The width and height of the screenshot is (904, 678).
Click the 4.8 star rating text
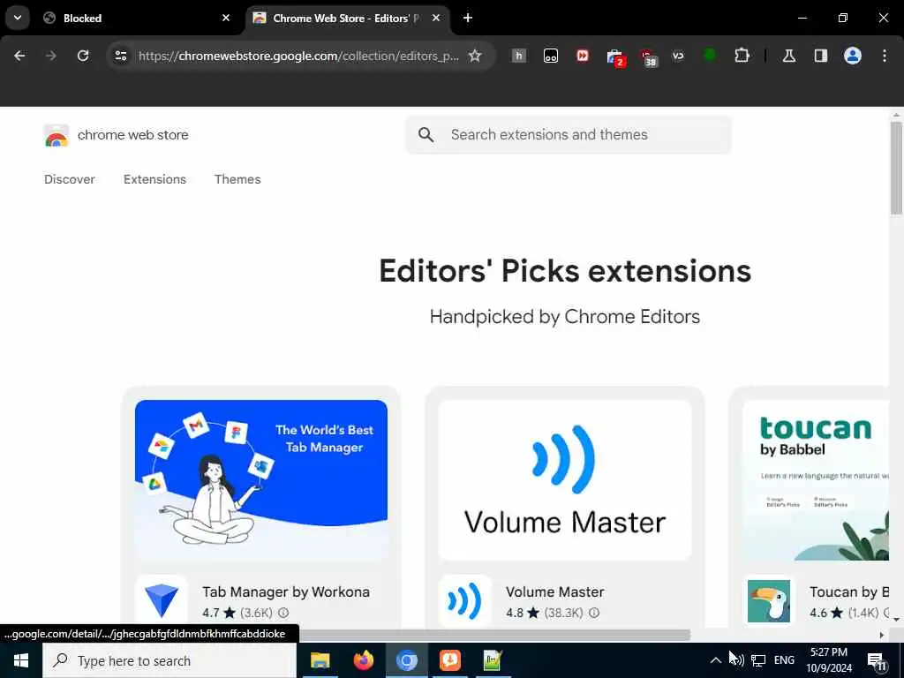pyautogui.click(x=515, y=613)
